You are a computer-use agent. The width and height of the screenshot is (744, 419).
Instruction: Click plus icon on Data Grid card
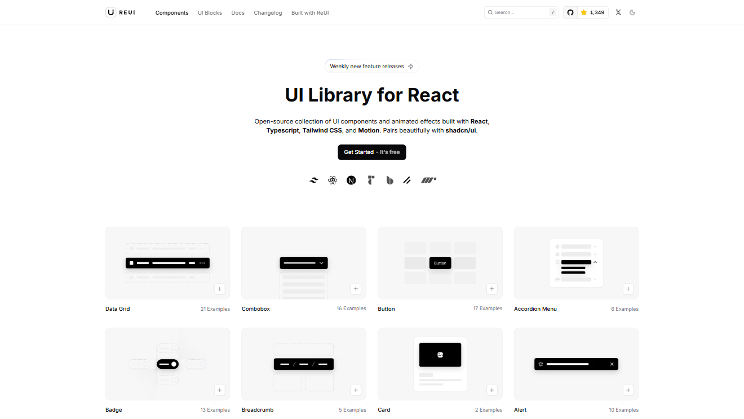220,289
